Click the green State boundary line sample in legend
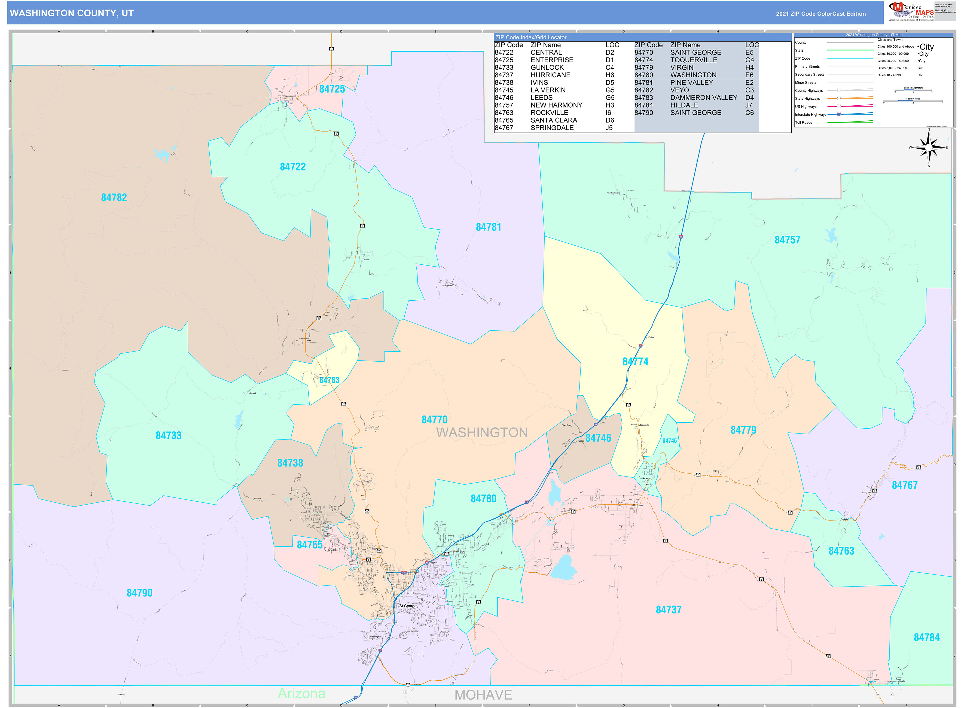The width and height of the screenshot is (961, 708). (850, 51)
